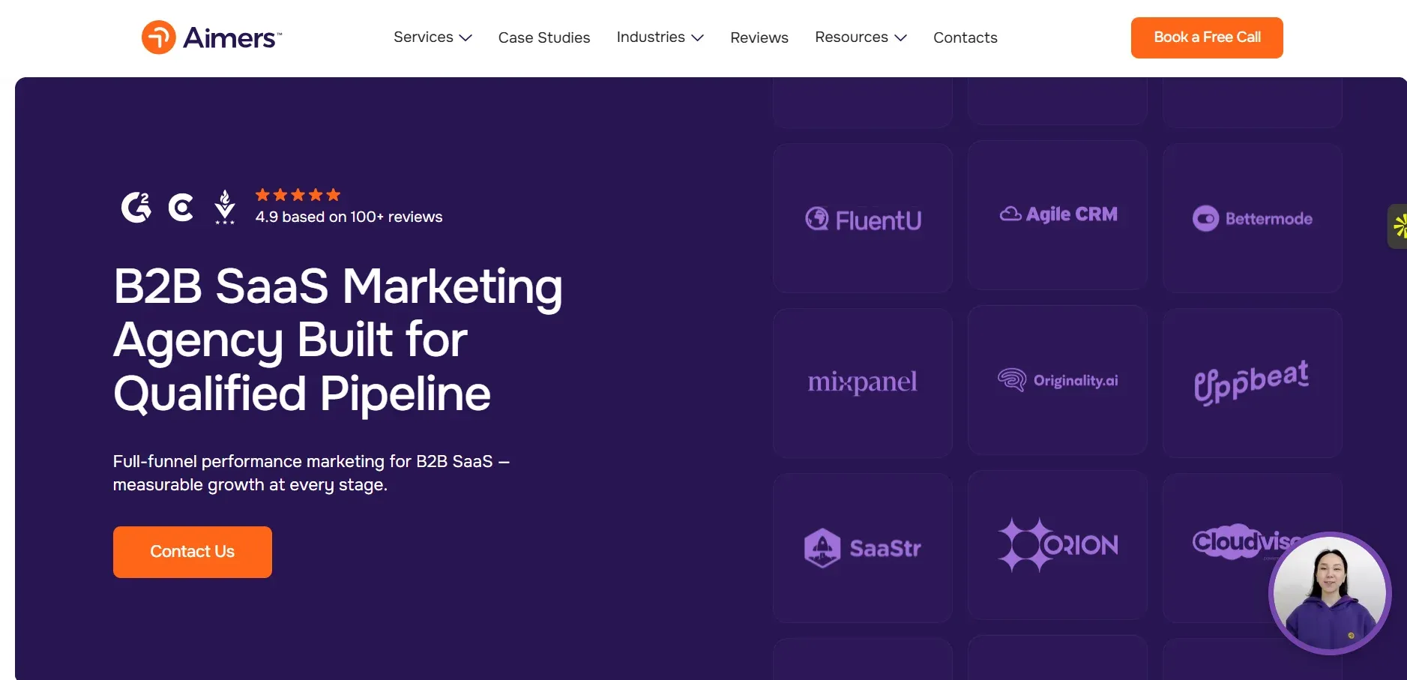Go to the Reviews page

point(759,37)
